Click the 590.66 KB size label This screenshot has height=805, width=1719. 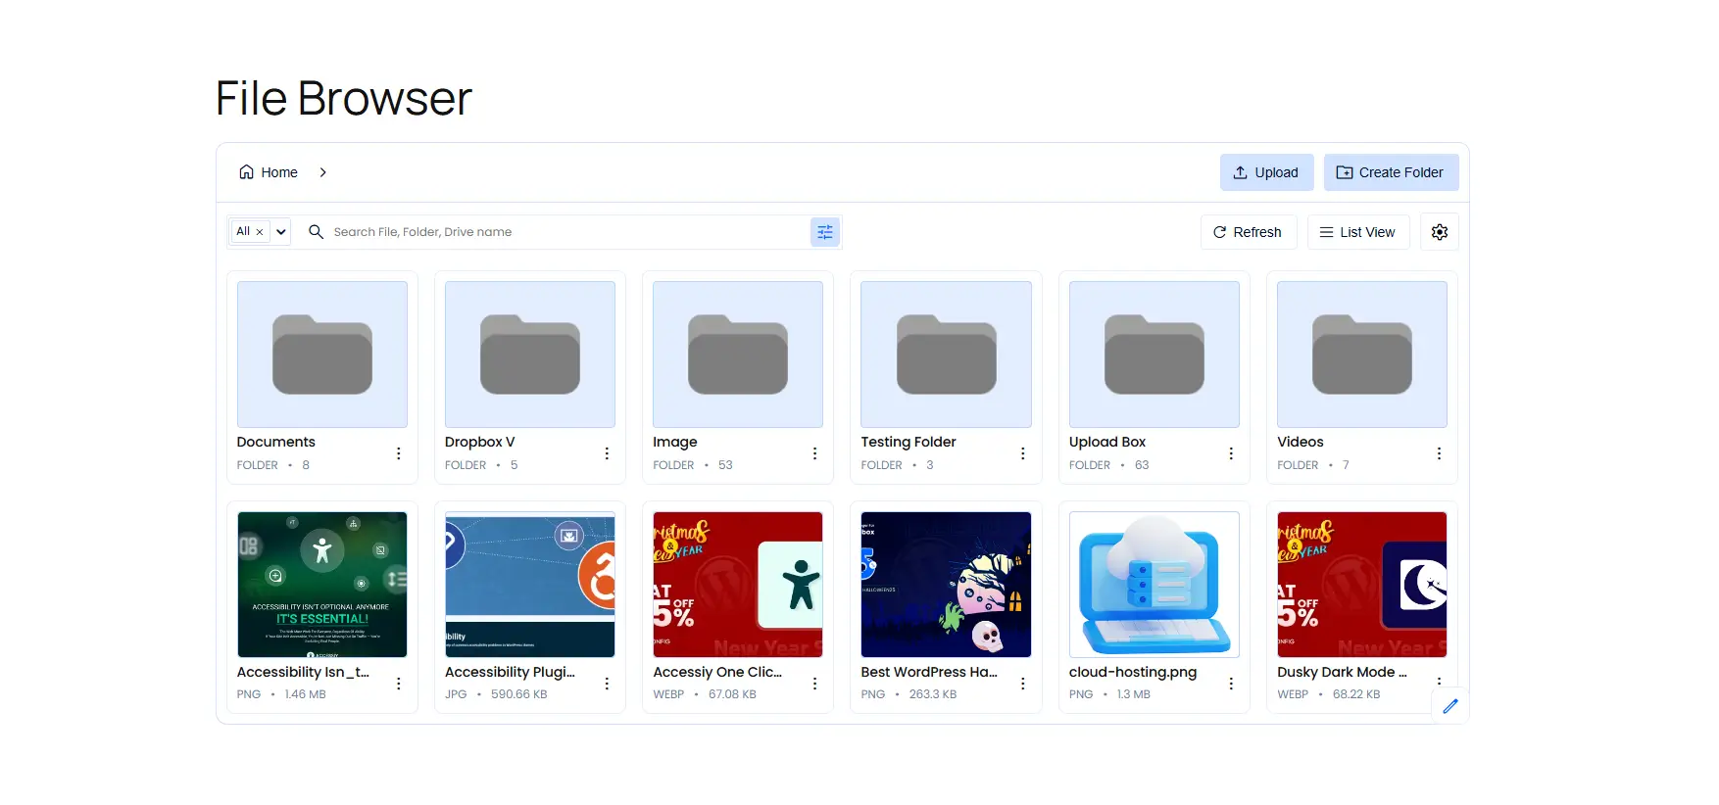(x=519, y=694)
